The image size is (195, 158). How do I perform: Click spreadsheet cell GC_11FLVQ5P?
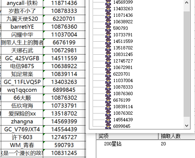click(22, 82)
